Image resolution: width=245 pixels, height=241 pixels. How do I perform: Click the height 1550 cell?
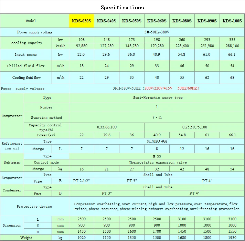coord(232,231)
